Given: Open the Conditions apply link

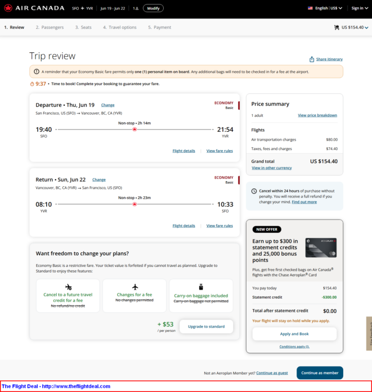Looking at the screenshot, I should (x=294, y=347).
